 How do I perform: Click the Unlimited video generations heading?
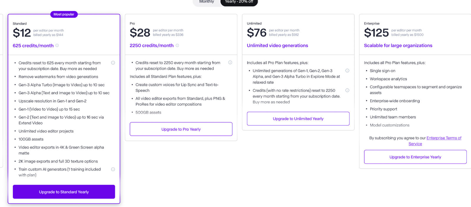[x=277, y=46]
